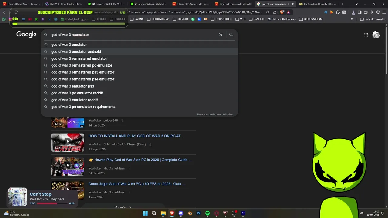Select suggestion god of war 3 emulator ps3
The height and width of the screenshot is (218, 388).
139,86
